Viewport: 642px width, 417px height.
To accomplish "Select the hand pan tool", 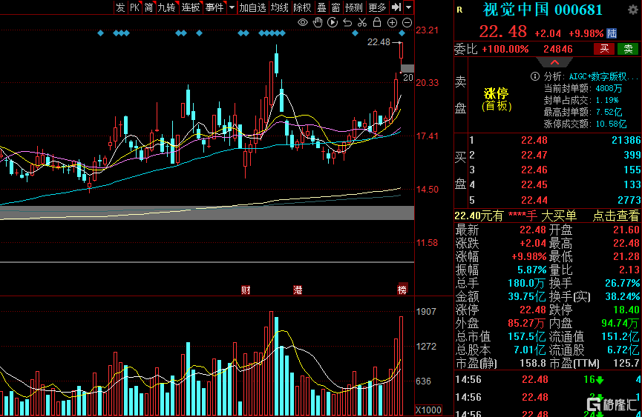I will (318, 23).
